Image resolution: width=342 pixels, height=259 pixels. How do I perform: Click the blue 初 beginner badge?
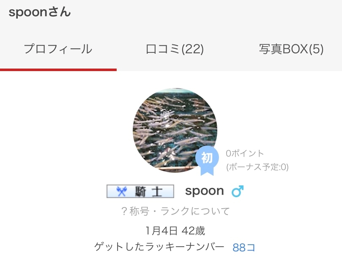[x=207, y=157]
